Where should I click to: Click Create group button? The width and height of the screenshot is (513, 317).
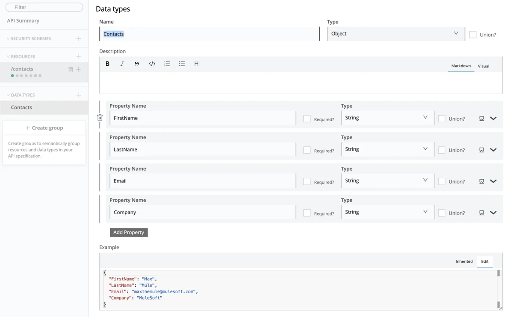[44, 128]
